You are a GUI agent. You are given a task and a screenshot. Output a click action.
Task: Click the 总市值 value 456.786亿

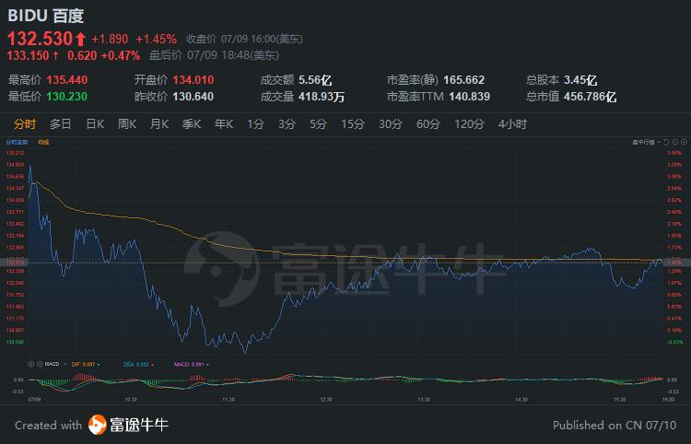(x=590, y=97)
